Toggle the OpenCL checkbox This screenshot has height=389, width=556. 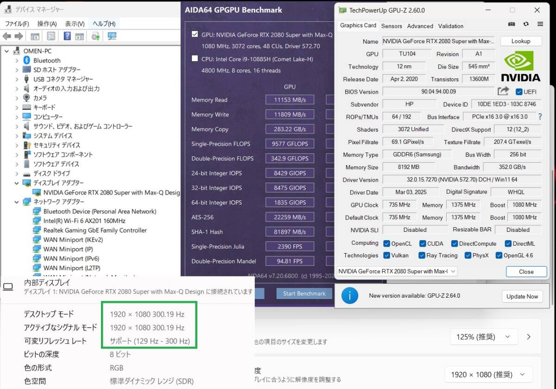387,243
